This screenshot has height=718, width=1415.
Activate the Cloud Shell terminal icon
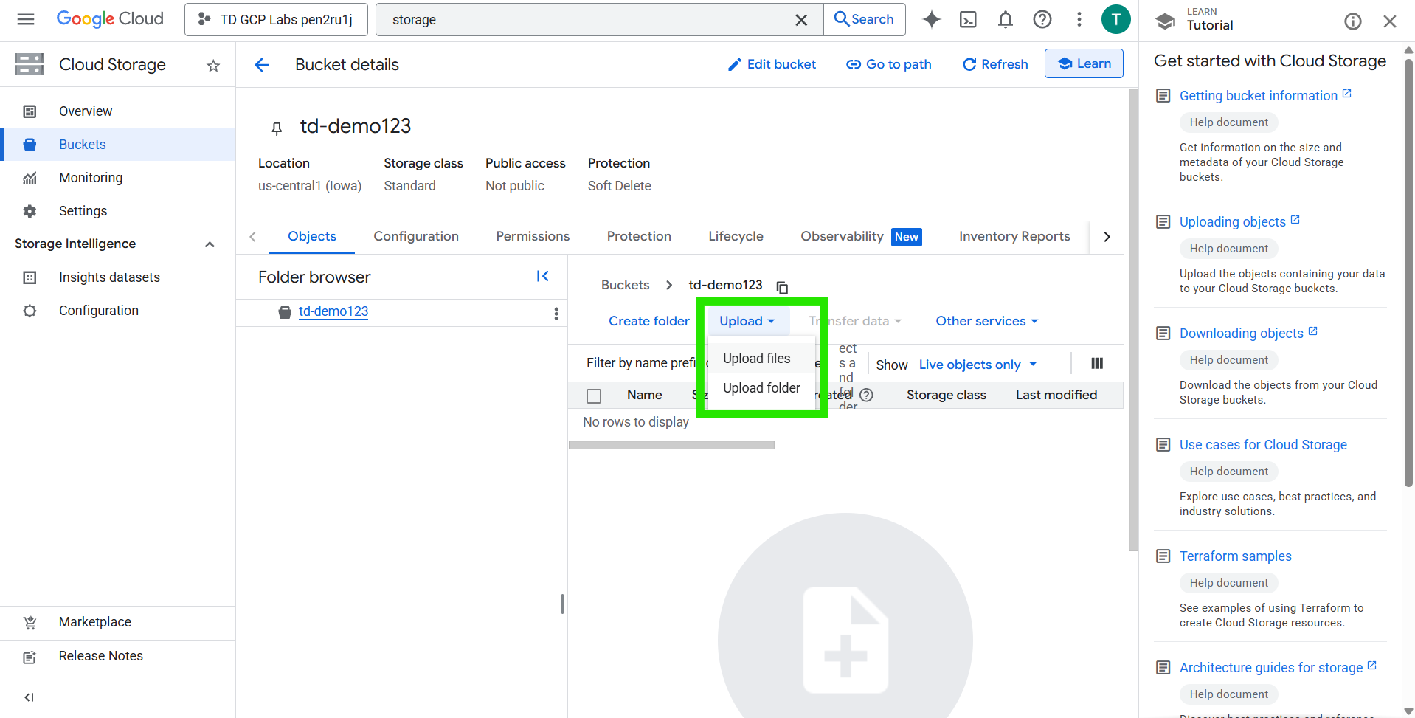pos(968,20)
